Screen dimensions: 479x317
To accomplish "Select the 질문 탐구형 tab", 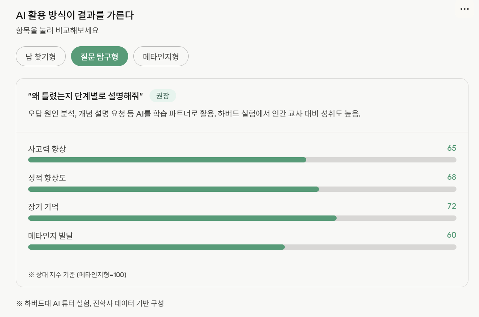I will [x=100, y=56].
